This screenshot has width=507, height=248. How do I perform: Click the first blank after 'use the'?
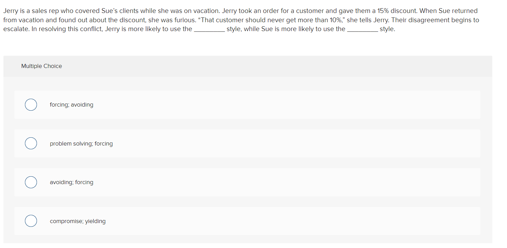pos(209,30)
